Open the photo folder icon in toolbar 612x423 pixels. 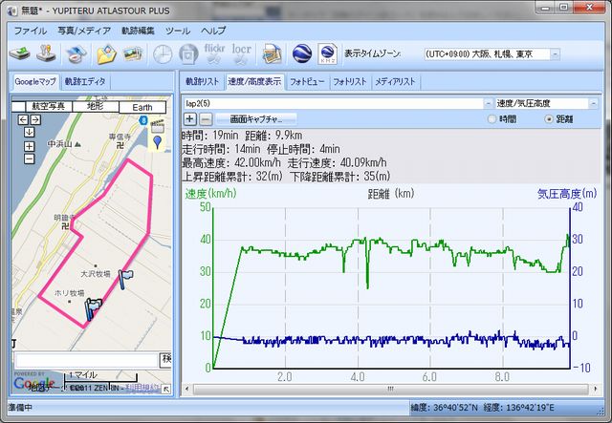[106, 53]
